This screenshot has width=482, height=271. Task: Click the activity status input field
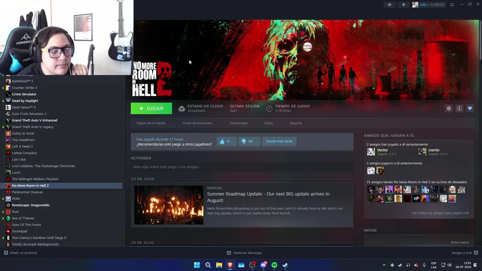[242, 167]
